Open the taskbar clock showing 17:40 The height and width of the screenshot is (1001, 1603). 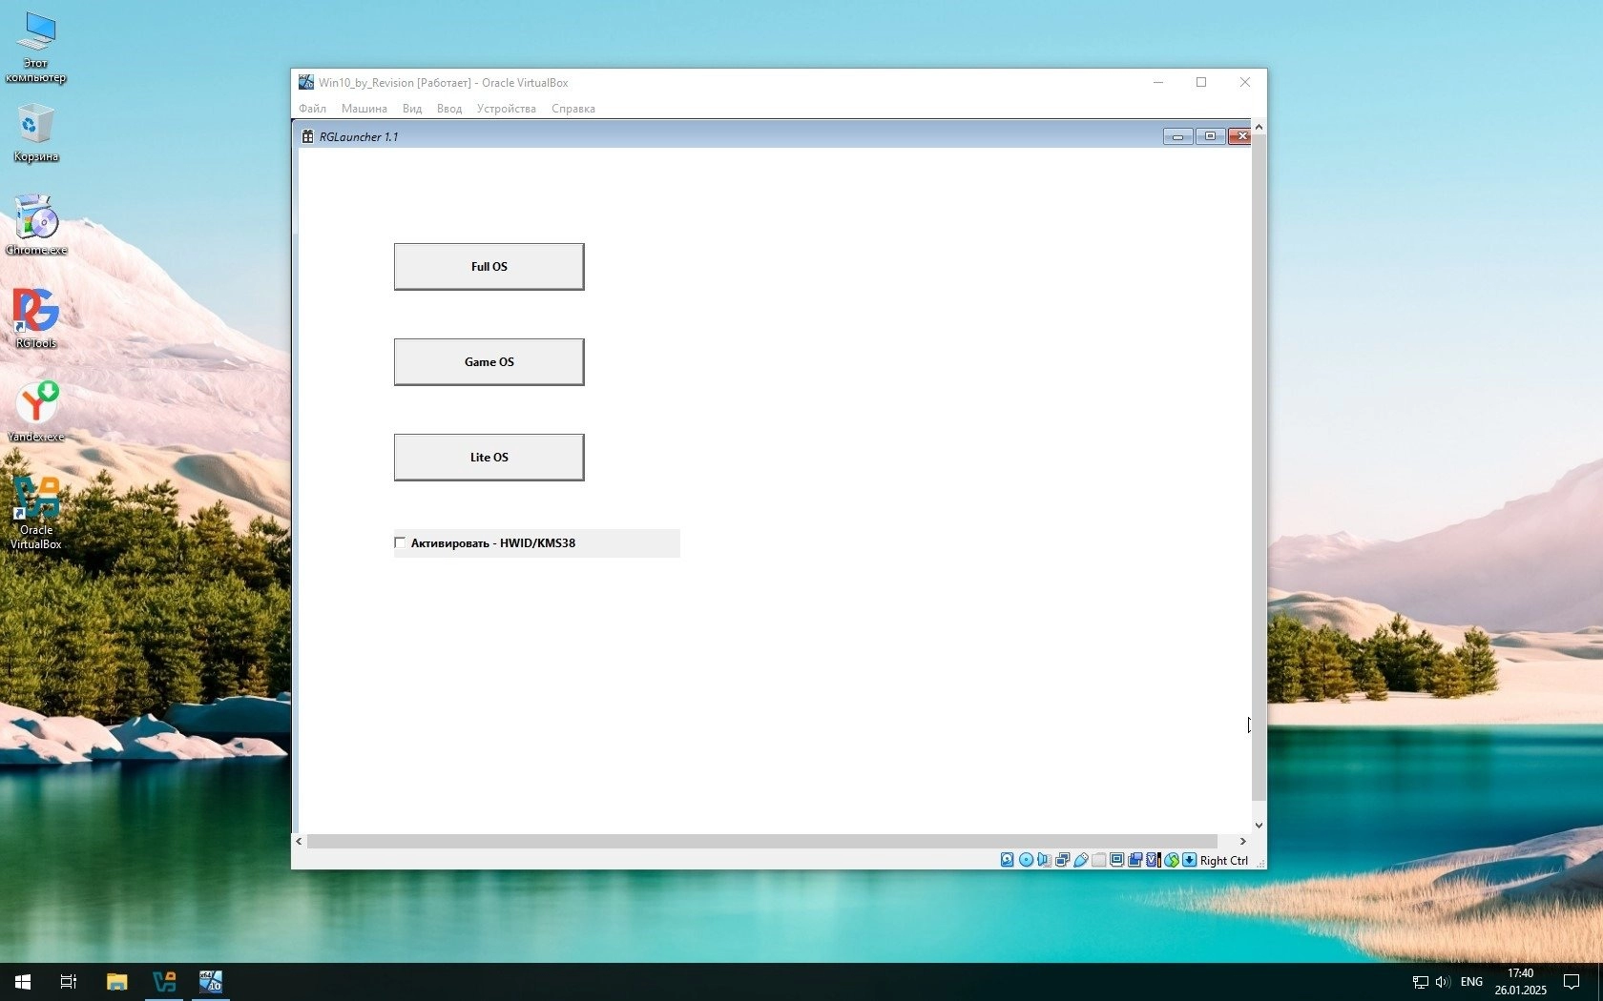tap(1521, 982)
